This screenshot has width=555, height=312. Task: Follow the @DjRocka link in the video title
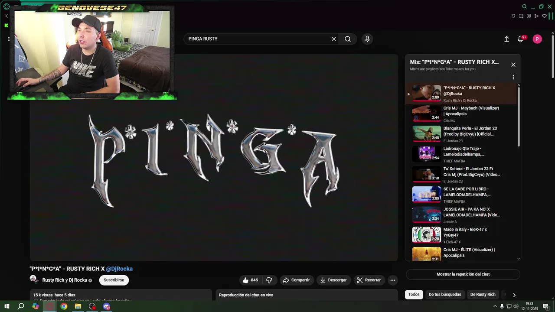pyautogui.click(x=119, y=269)
